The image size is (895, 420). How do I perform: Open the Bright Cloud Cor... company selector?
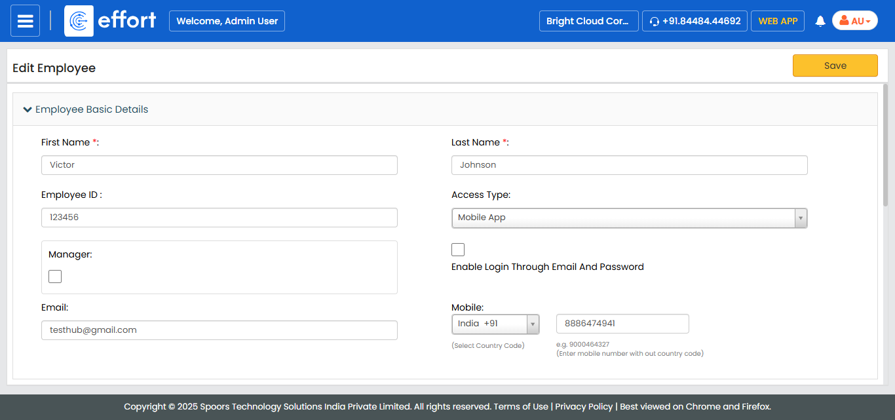pos(588,21)
